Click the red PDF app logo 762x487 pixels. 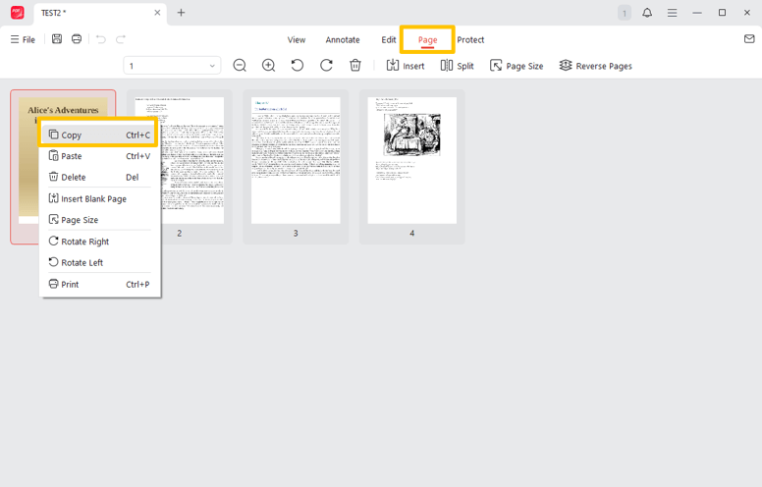(x=18, y=13)
